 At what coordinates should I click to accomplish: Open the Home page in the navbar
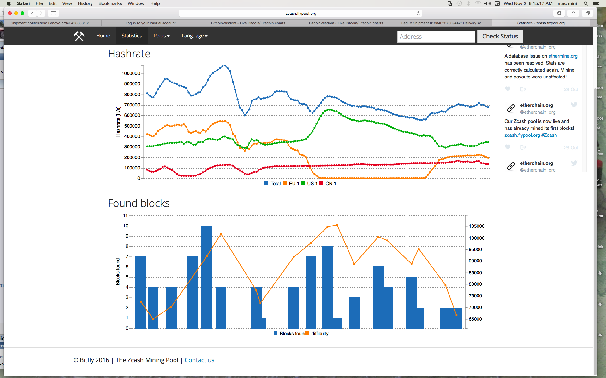click(x=103, y=36)
